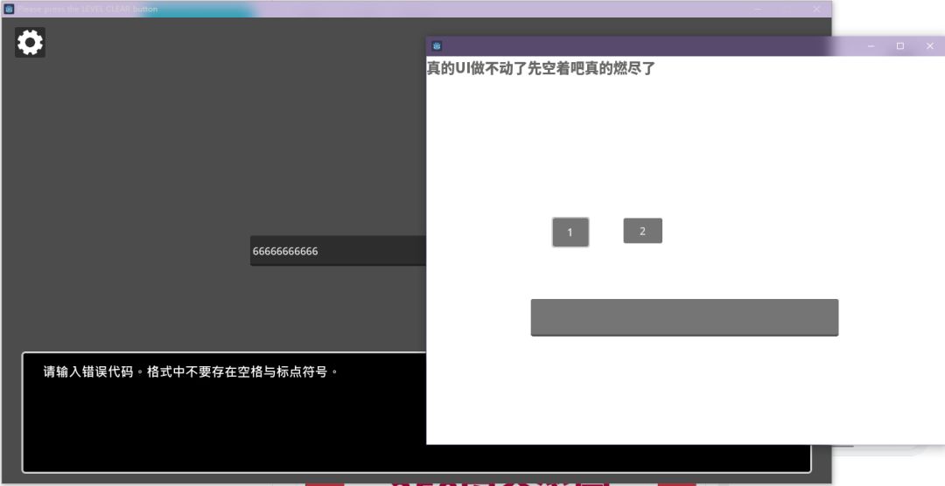The width and height of the screenshot is (945, 486).
Task: Click the Godot icon in front window title bar
Action: click(x=437, y=46)
